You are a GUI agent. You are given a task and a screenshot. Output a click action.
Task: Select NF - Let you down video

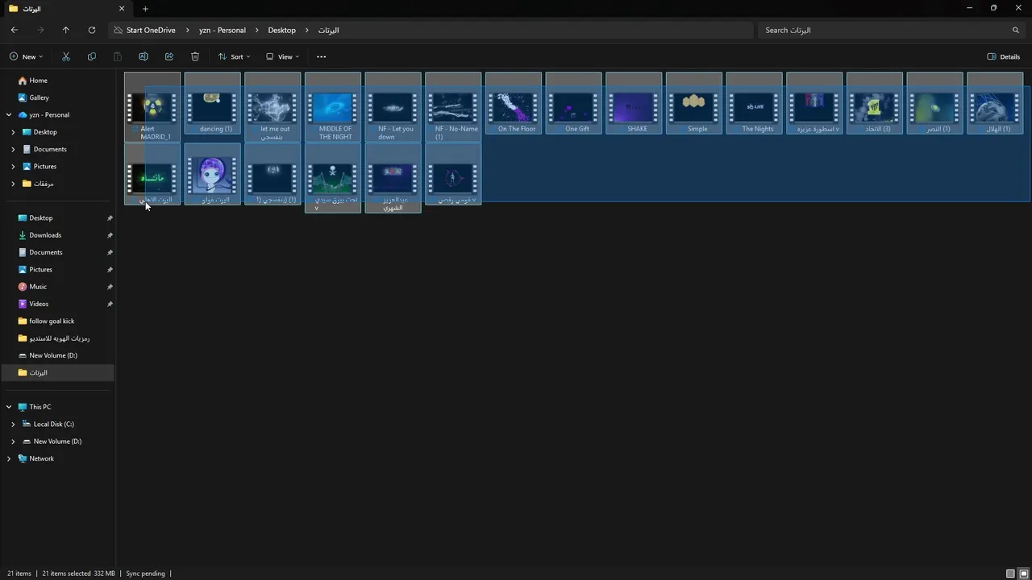(393, 107)
